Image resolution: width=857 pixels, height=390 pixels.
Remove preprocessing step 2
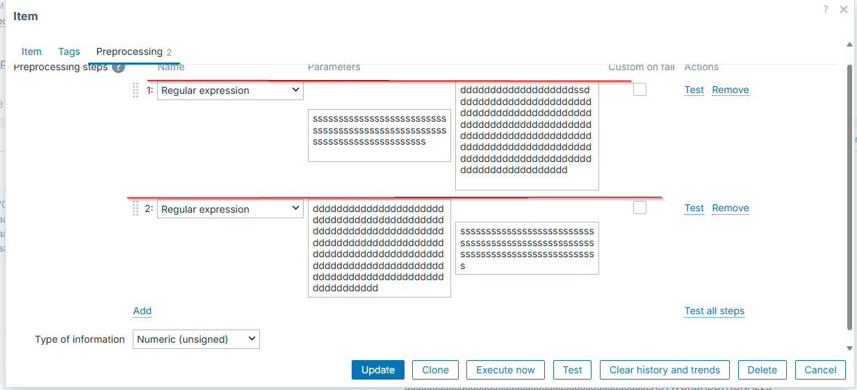pyautogui.click(x=730, y=208)
